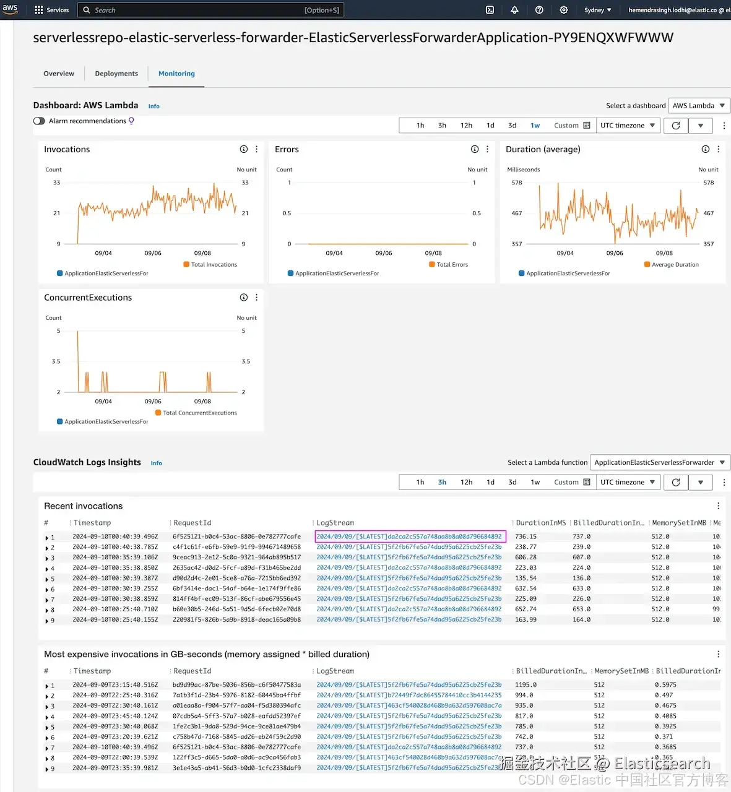The width and height of the screenshot is (731, 792).
Task: Open the dashboard overflow menu
Action: click(724, 126)
